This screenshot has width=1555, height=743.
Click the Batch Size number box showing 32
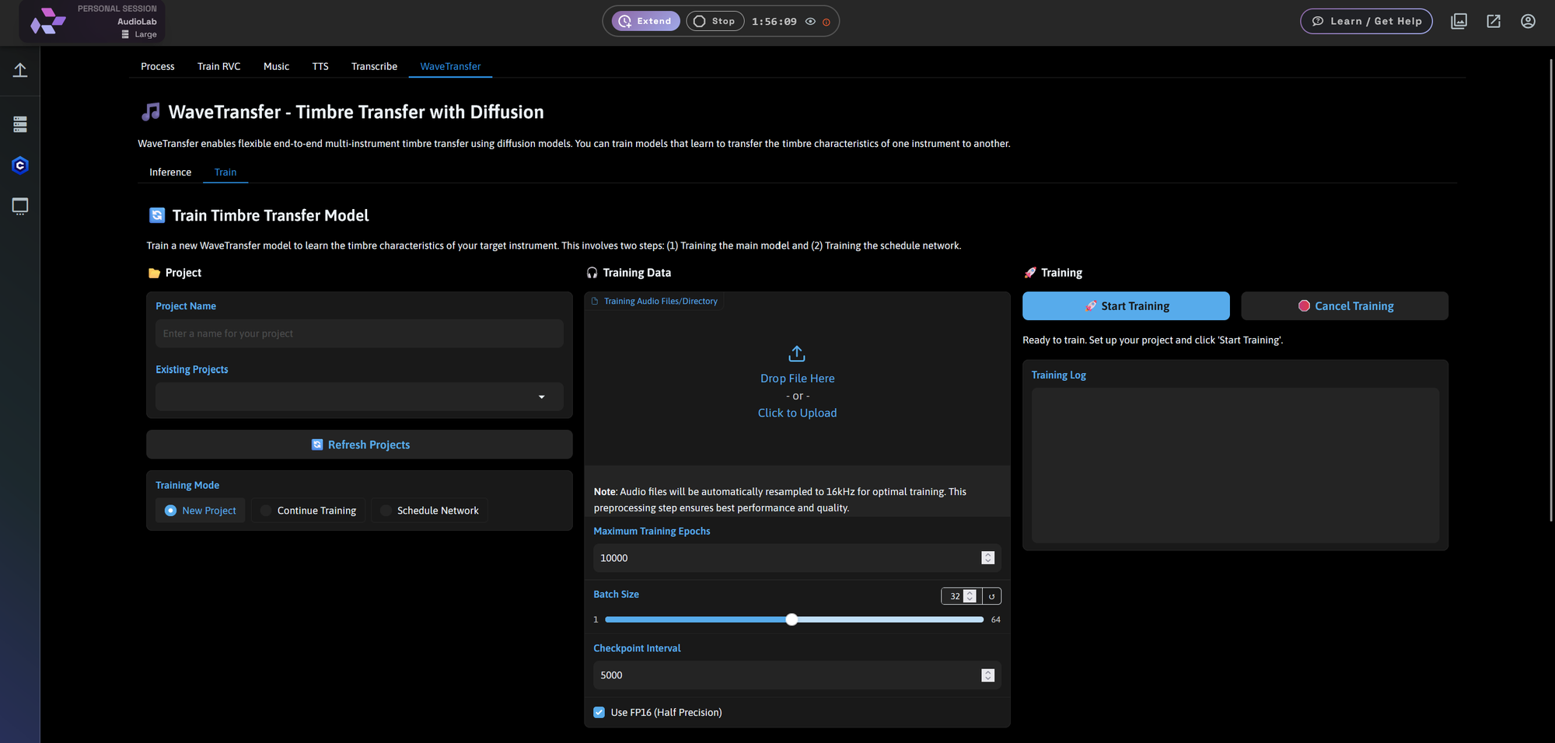(x=953, y=596)
